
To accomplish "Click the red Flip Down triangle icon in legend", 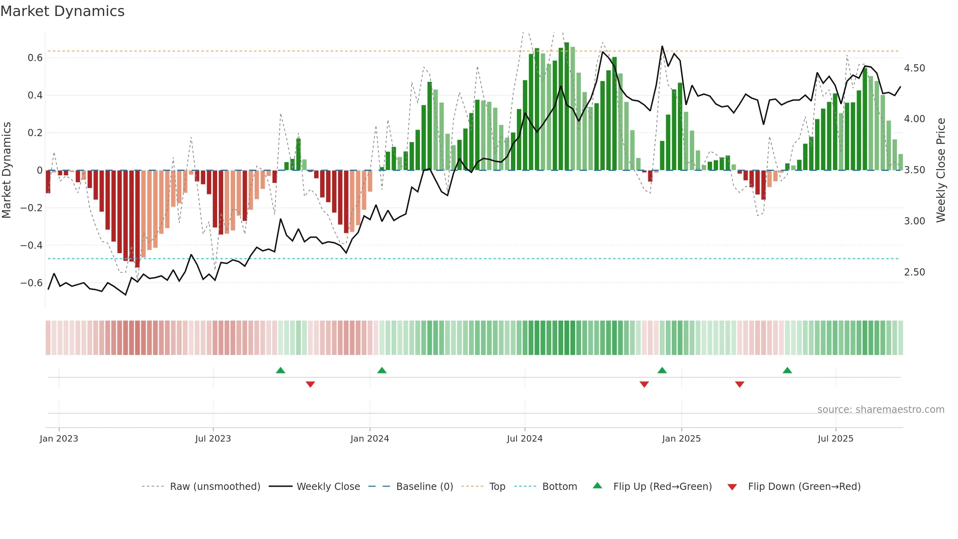I will coord(732,487).
